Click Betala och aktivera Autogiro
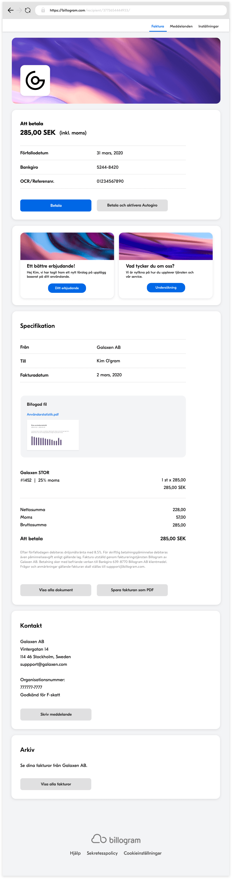Screen dimensions: 232x879 pos(132,205)
